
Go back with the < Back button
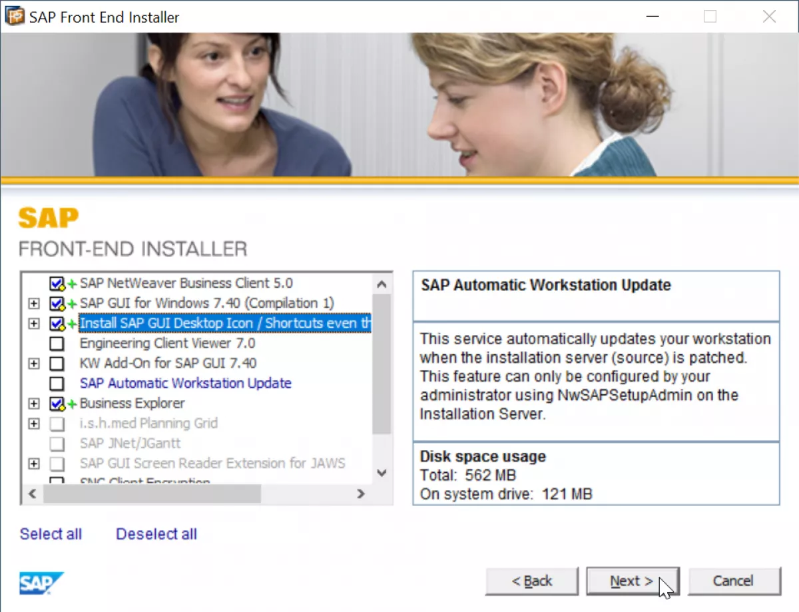tap(532, 581)
